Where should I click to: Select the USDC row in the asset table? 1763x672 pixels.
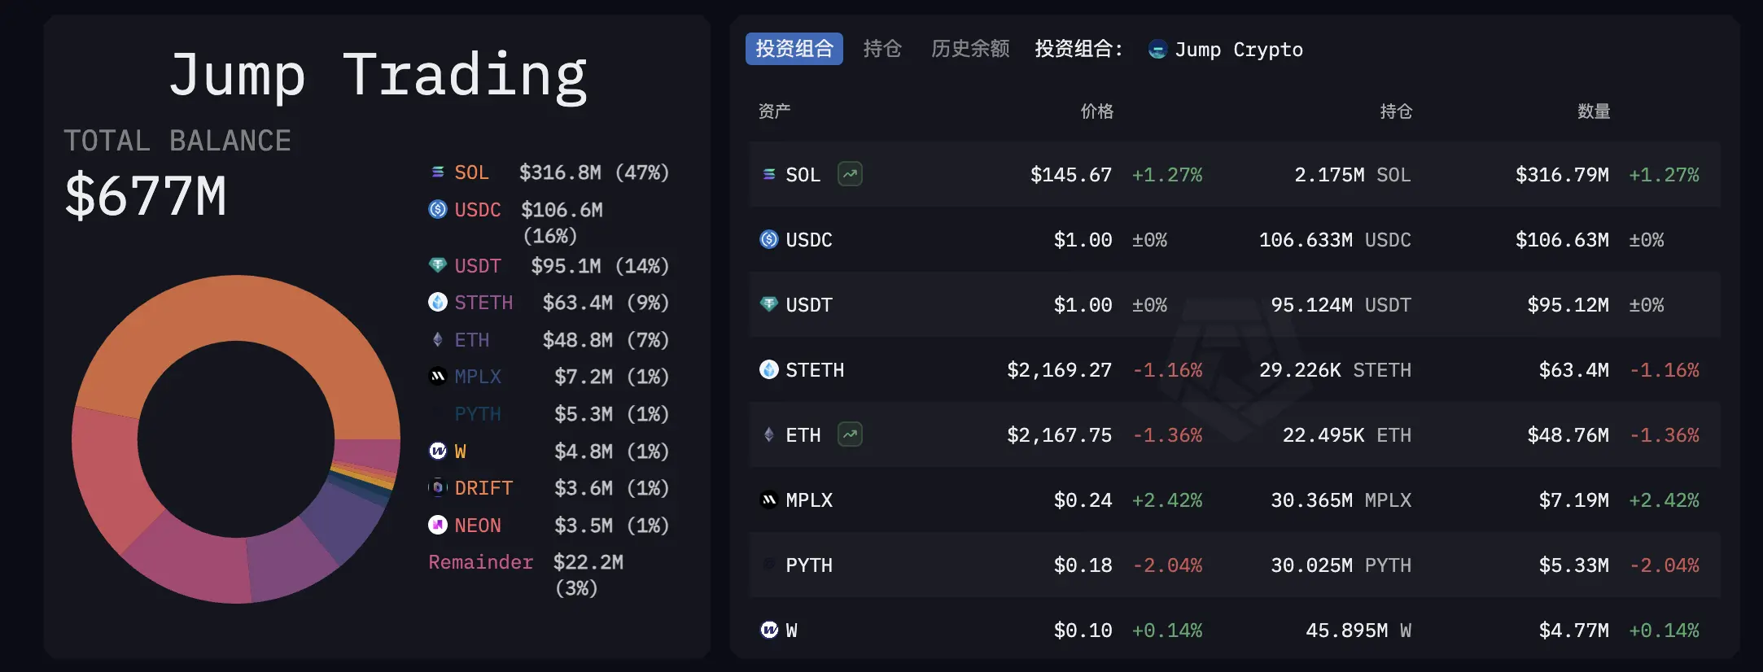pos(1221,239)
